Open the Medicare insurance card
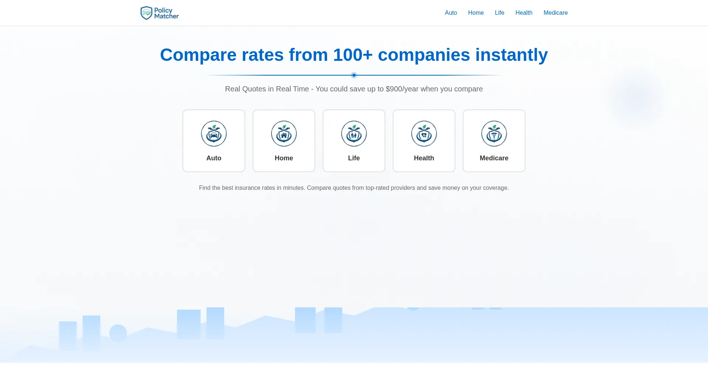Image resolution: width=708 pixels, height=366 pixels. click(494, 141)
